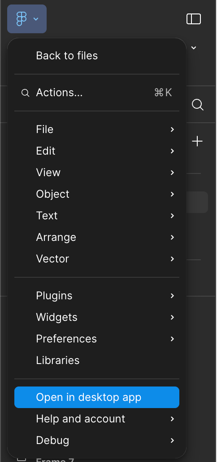Image resolution: width=217 pixels, height=462 pixels.
Task: Click the magnifier search icon on the right
Action: click(198, 105)
